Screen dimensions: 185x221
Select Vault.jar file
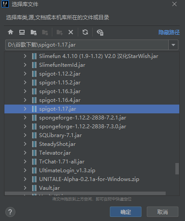pyautogui.click(x=49, y=188)
